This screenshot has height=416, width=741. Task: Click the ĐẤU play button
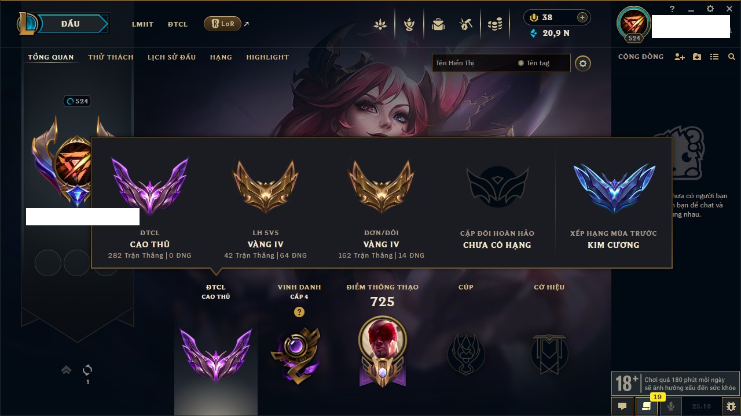(x=71, y=24)
